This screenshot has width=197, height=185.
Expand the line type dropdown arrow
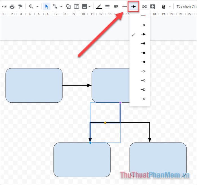point(61,7)
